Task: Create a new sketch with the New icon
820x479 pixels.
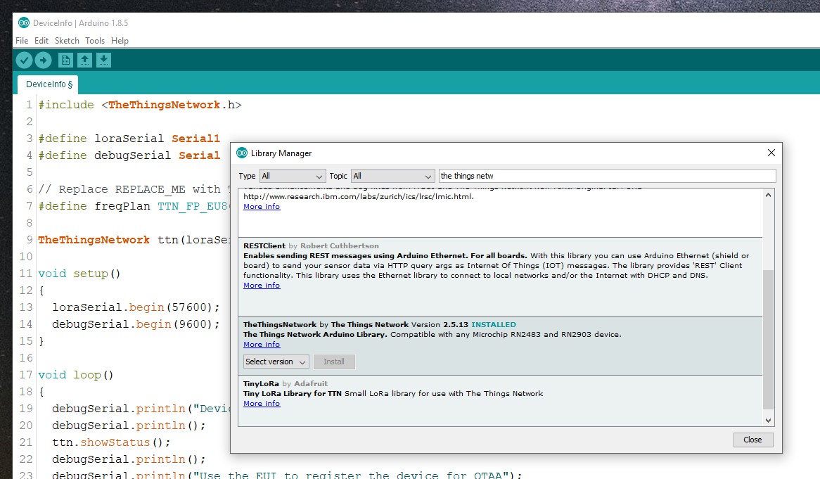Action: pyautogui.click(x=65, y=60)
